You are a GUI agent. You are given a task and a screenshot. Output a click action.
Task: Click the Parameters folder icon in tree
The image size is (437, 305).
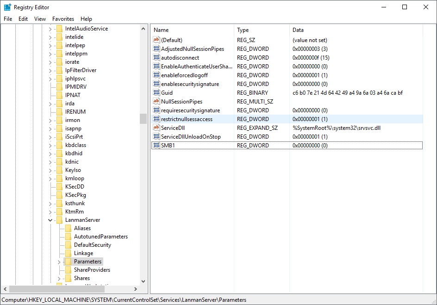[x=68, y=262]
